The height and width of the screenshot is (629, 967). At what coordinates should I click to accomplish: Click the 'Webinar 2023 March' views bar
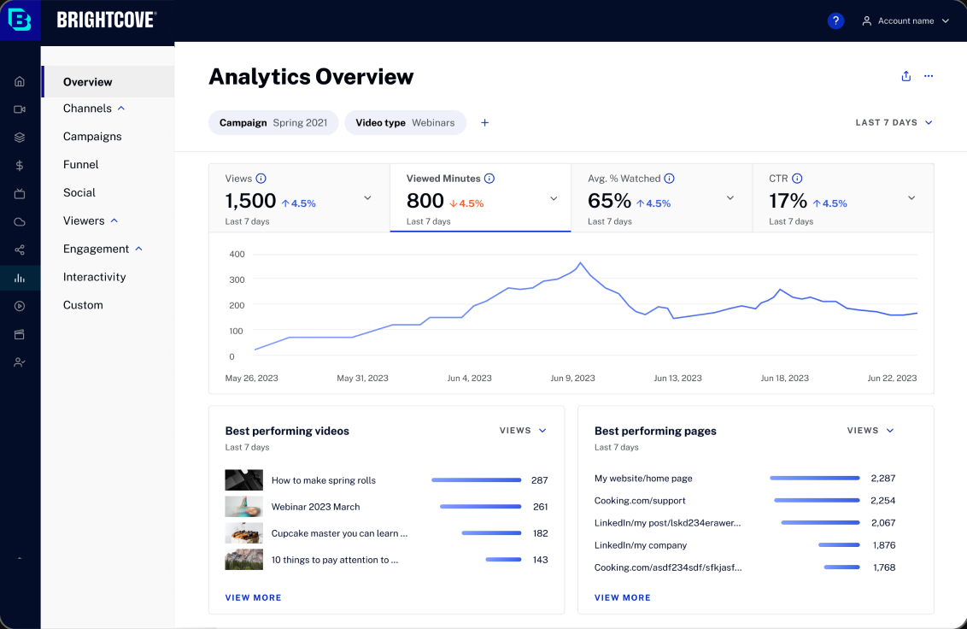(480, 507)
